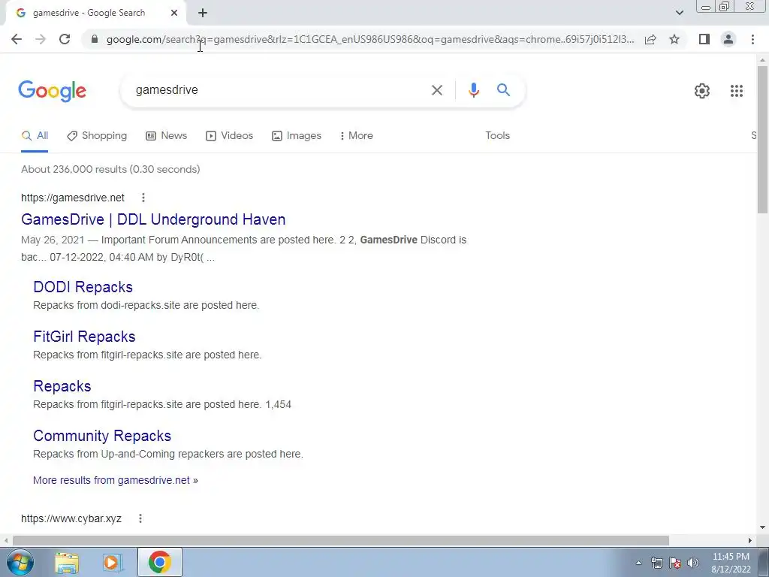Open the network tray icon
The image size is (769, 577).
656,563
